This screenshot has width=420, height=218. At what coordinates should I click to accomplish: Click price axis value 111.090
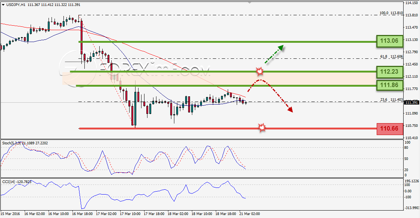coord(412,113)
